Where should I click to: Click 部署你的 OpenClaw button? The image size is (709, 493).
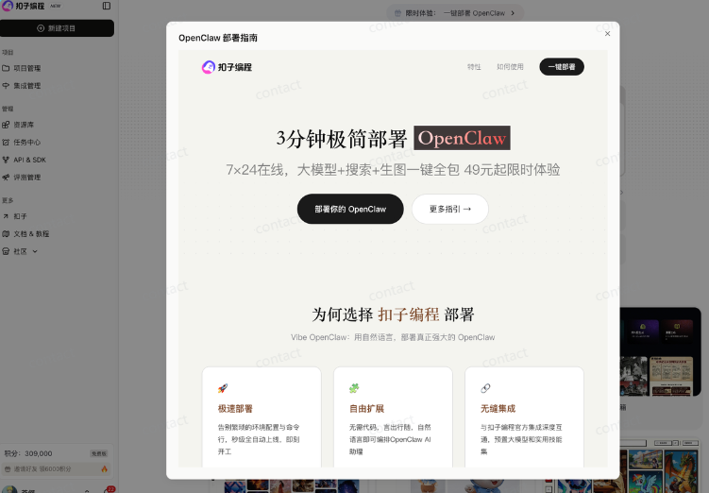(350, 209)
